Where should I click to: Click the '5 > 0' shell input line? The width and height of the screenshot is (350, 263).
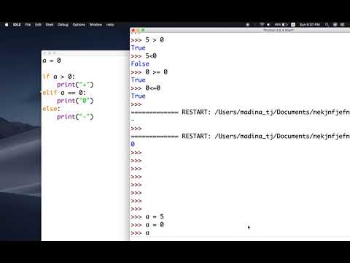point(147,39)
